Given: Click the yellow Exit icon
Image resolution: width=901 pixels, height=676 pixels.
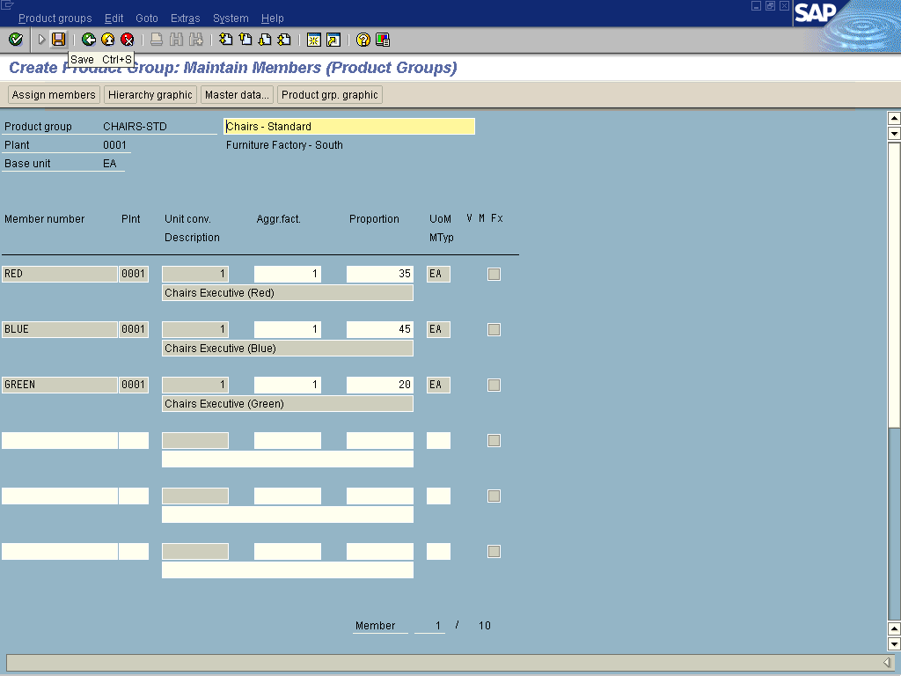Looking at the screenshot, I should pyautogui.click(x=108, y=39).
